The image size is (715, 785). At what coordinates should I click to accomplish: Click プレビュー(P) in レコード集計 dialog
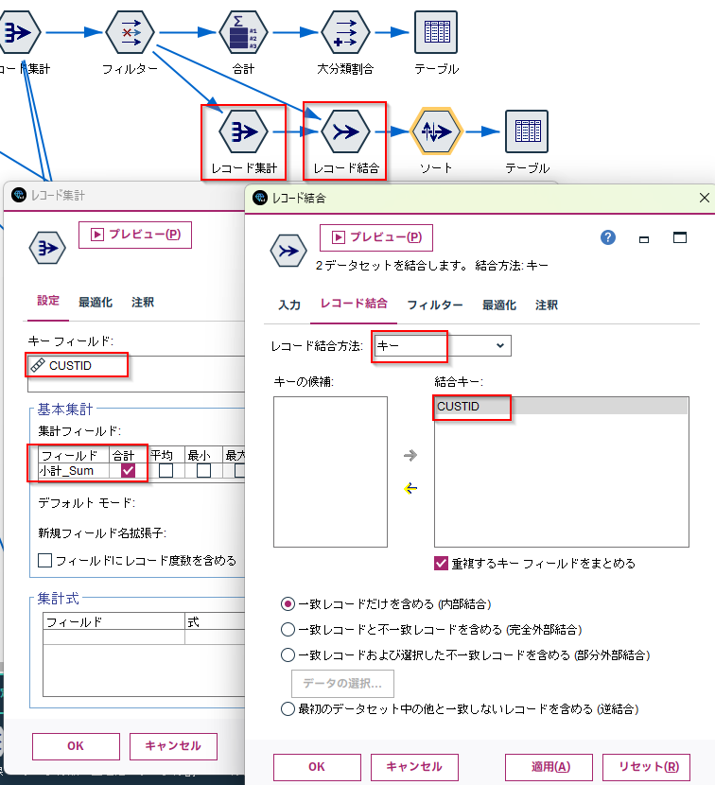135,235
